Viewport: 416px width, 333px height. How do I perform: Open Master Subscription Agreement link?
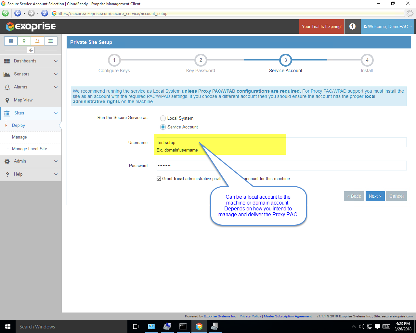[x=288, y=316]
